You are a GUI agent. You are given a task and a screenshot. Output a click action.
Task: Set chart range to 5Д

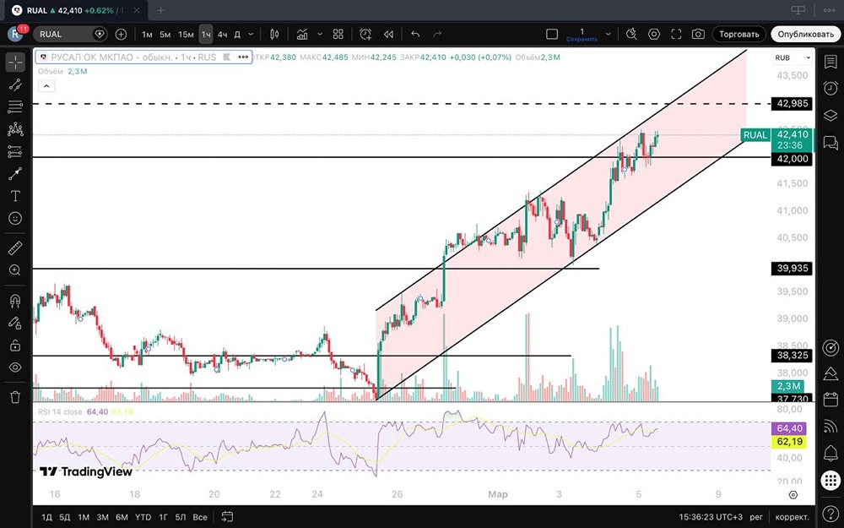coord(65,517)
